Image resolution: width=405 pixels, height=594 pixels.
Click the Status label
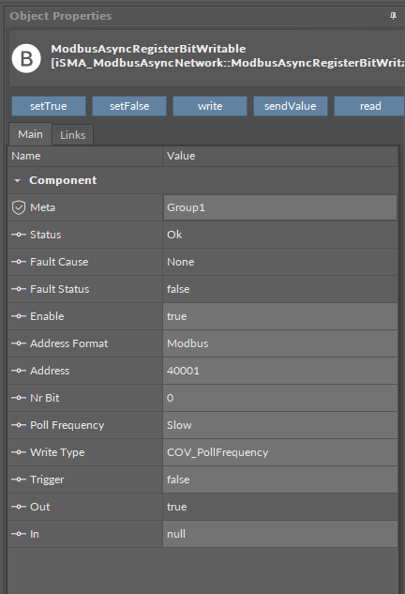click(x=45, y=235)
